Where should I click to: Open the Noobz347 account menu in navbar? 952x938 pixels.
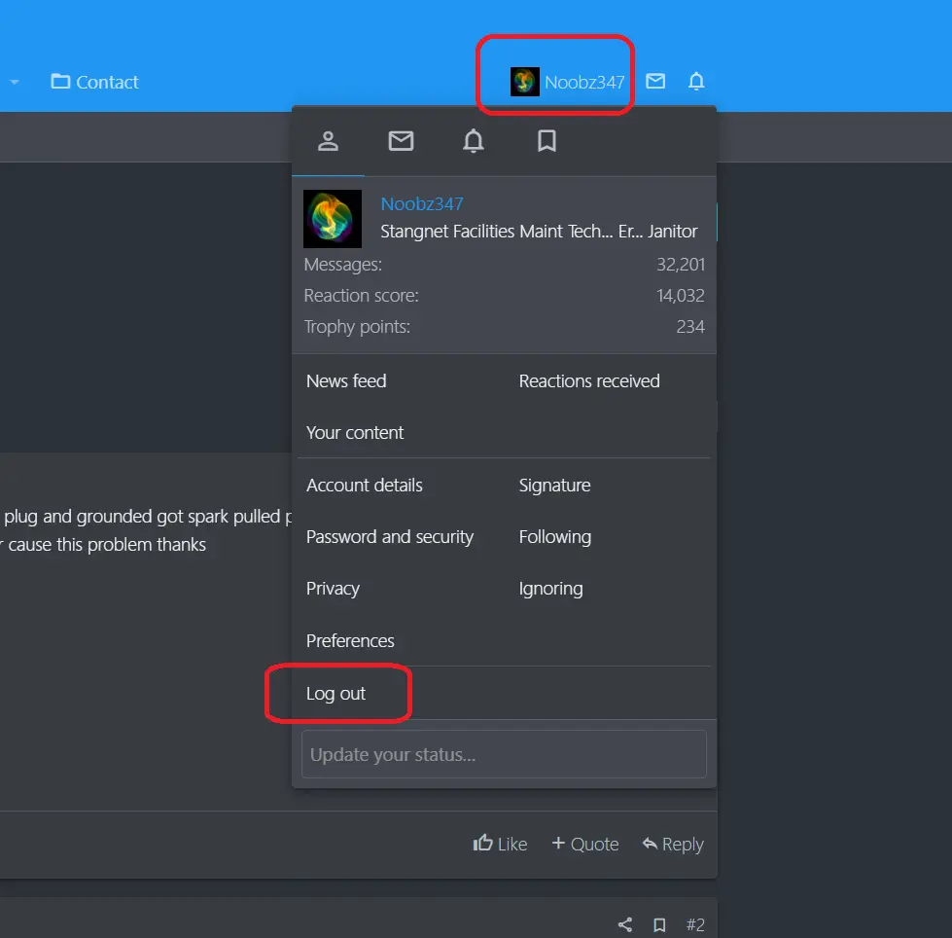coord(567,82)
